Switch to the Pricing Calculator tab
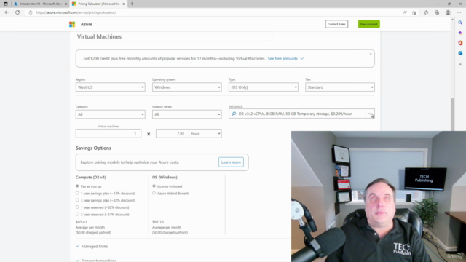466x262 pixels. (98, 4)
